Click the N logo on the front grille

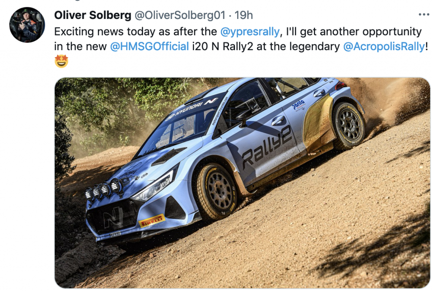tap(113, 217)
